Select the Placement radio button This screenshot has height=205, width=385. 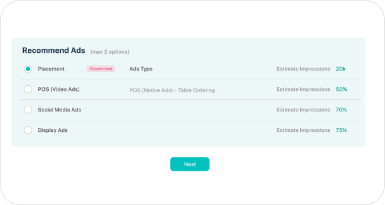[x=28, y=69]
